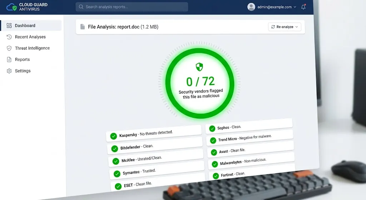Screen dimensions: 366x200
Task: Click the Avast green check icon
Action: 214,152
